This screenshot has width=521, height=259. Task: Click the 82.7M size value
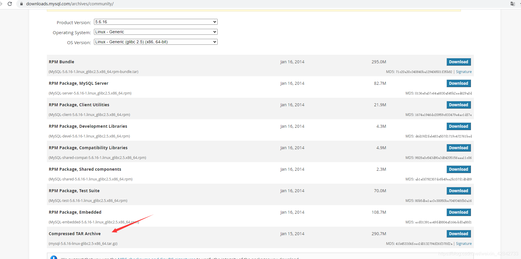coord(380,83)
